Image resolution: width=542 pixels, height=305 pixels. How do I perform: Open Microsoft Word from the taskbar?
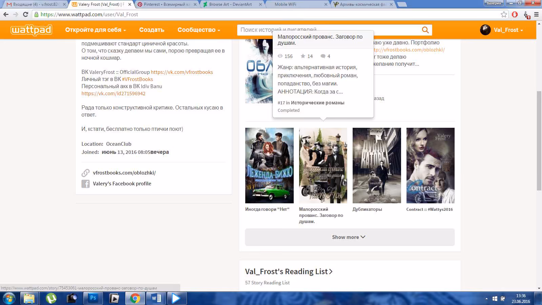pyautogui.click(x=156, y=299)
